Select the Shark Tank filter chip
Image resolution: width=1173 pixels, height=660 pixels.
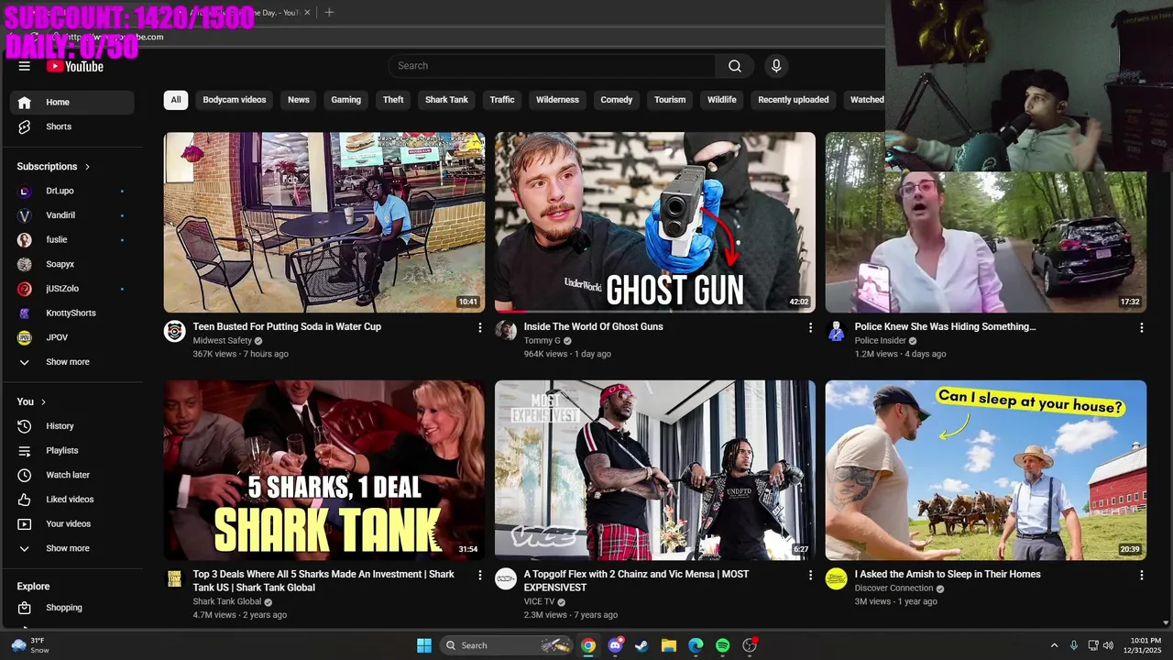point(446,100)
